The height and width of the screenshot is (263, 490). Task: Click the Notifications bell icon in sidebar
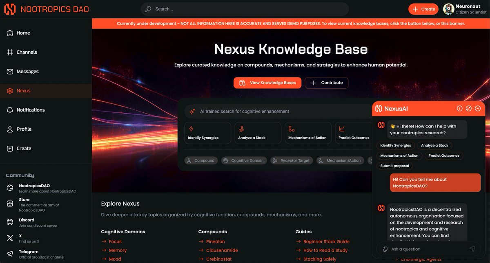click(x=10, y=110)
